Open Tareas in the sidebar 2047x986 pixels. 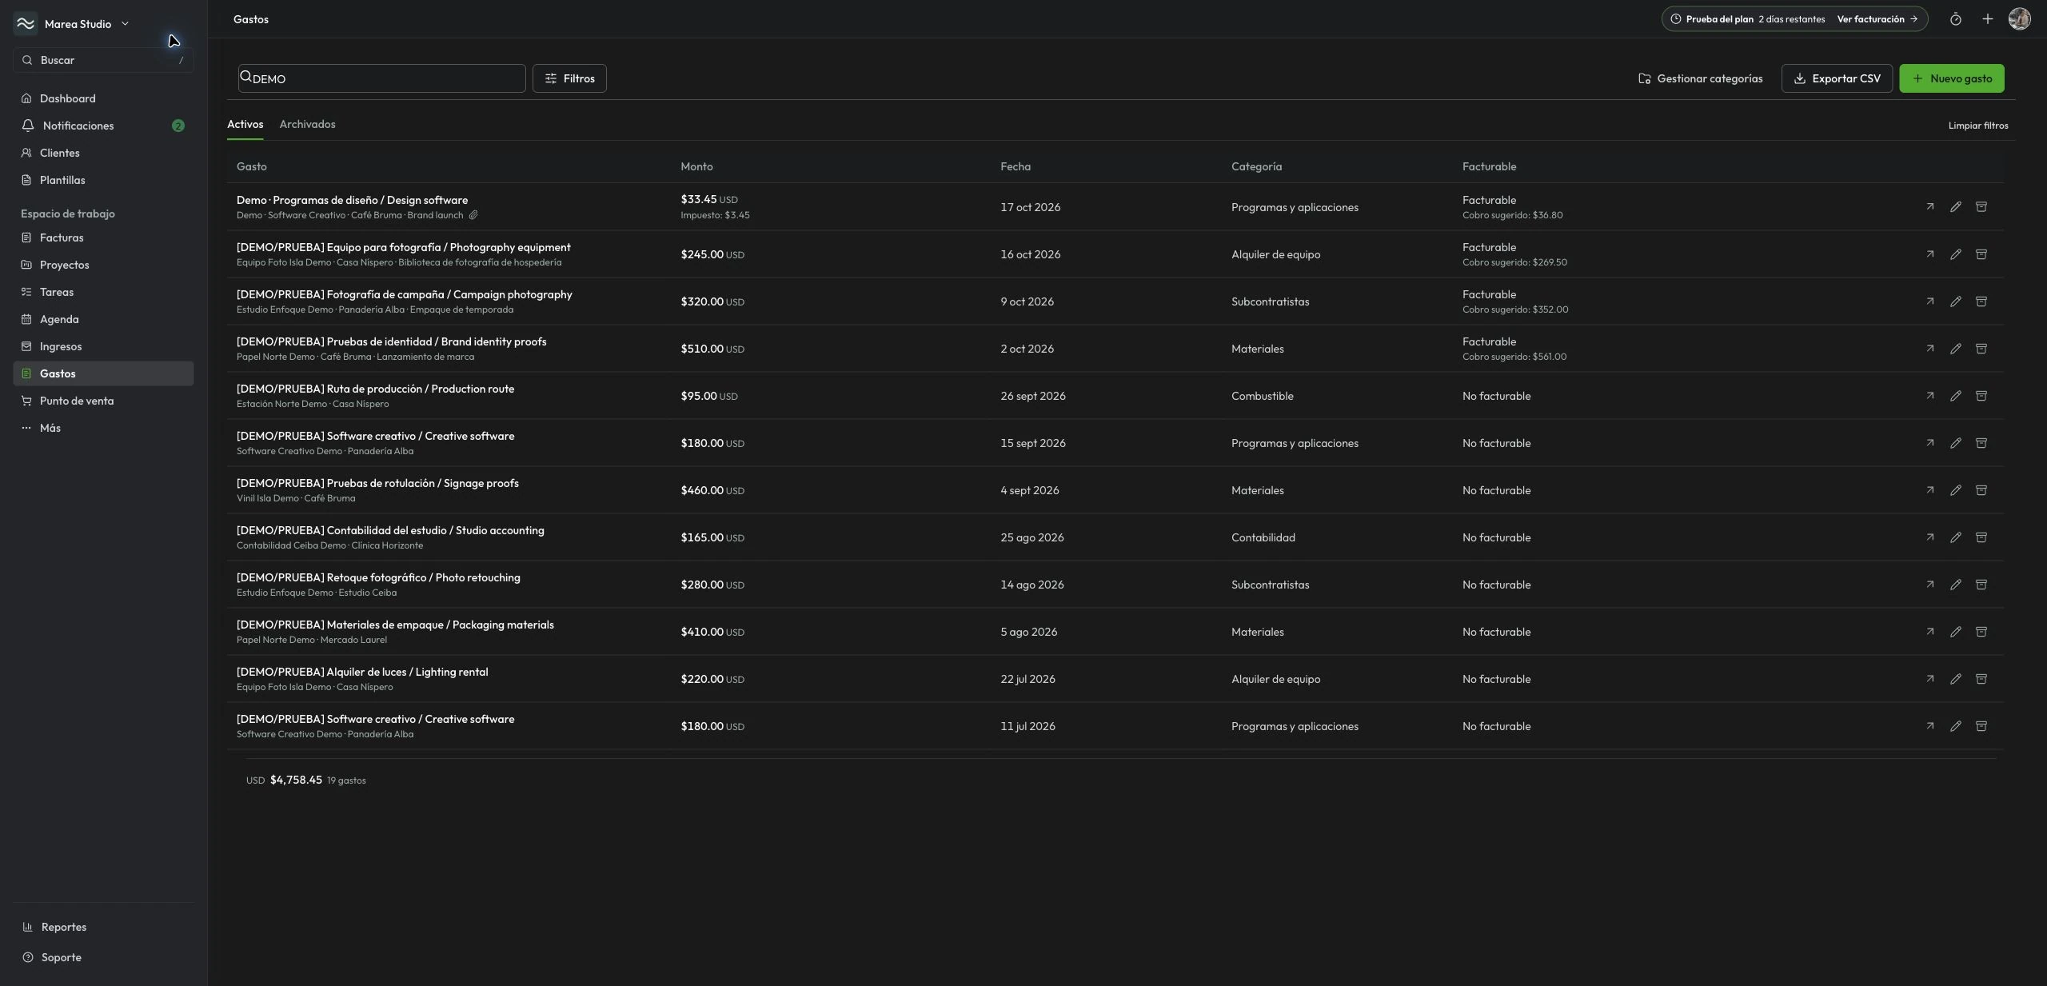click(103, 292)
